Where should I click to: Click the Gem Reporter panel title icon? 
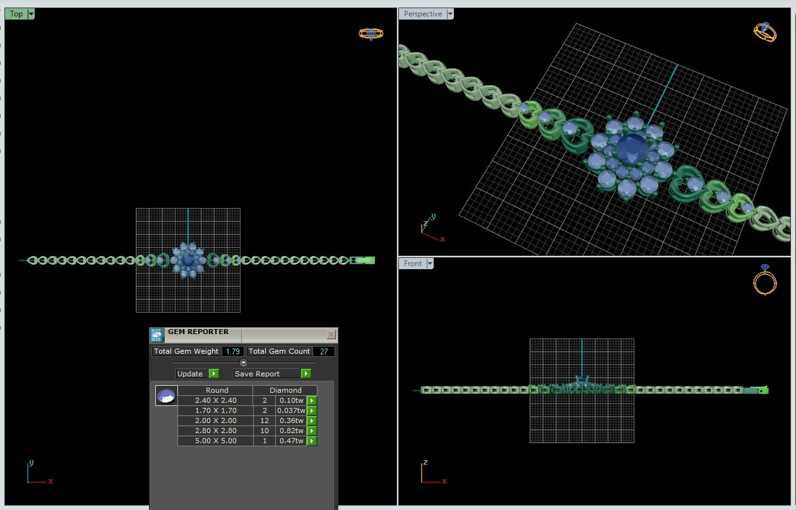tap(157, 335)
